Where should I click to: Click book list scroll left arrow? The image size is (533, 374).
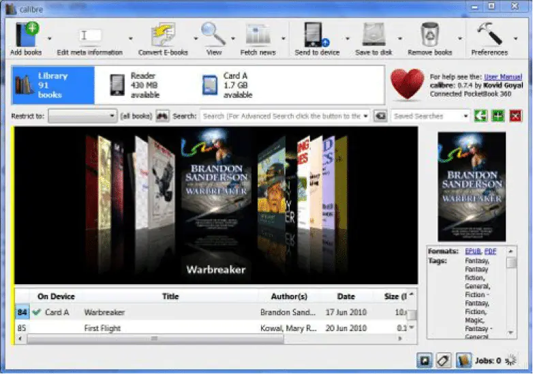click(x=20, y=339)
